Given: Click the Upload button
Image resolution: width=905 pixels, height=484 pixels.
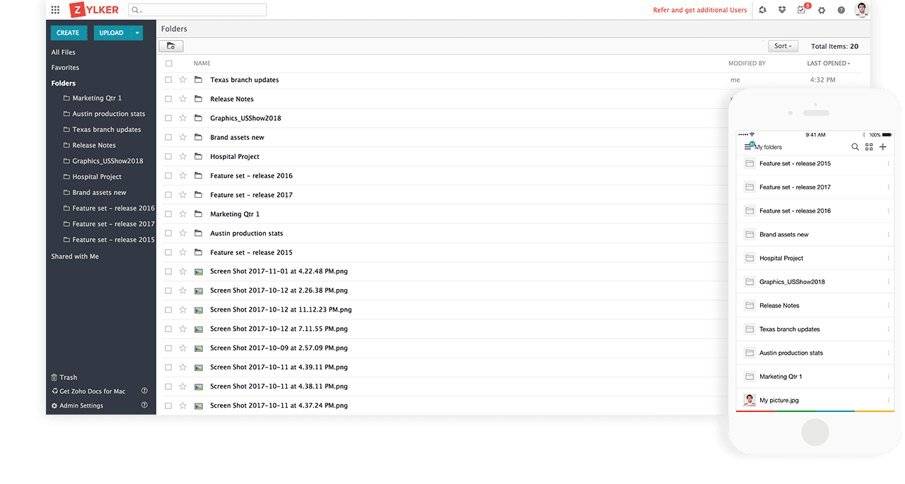Looking at the screenshot, I should pyautogui.click(x=112, y=33).
